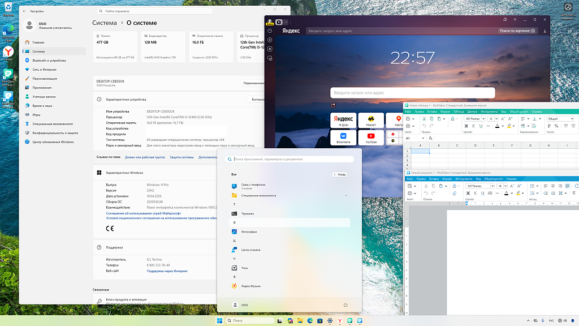This screenshot has width=579, height=326.
Task: Open the Поддержка через Интернет link
Action: point(167,271)
